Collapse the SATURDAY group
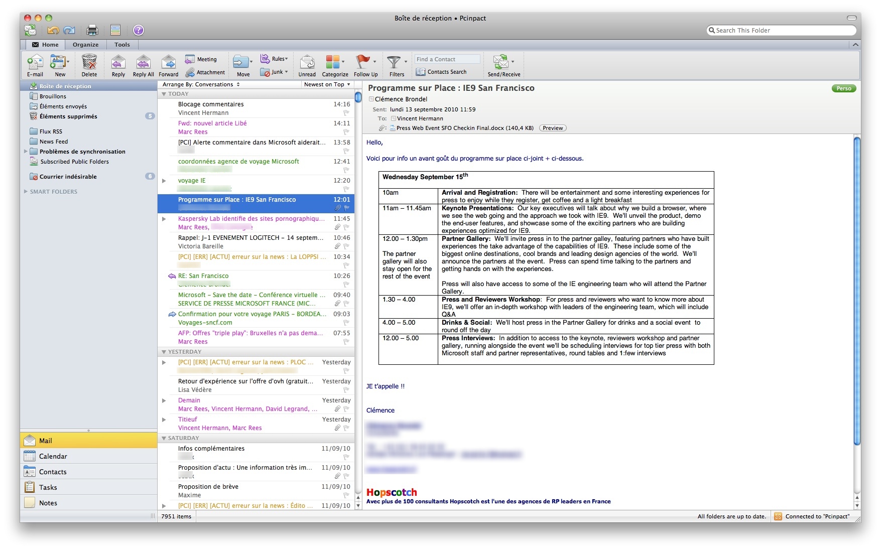The width and height of the screenshot is (881, 550). pos(164,438)
